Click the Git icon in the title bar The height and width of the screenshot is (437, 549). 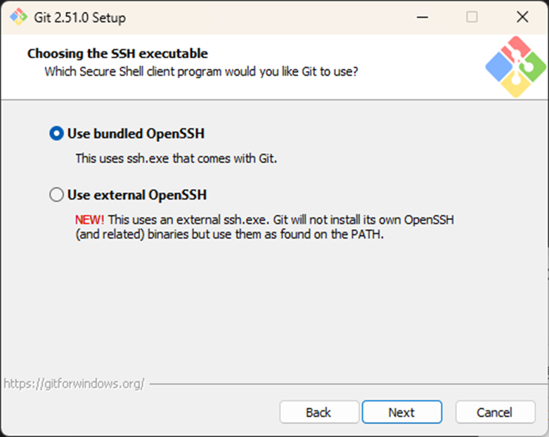[x=18, y=17]
